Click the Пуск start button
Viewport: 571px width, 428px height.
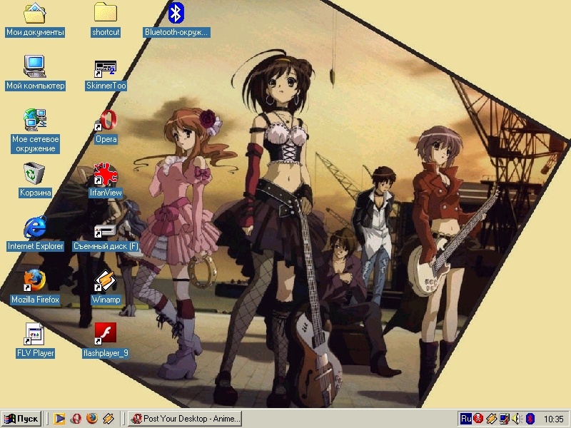21,419
